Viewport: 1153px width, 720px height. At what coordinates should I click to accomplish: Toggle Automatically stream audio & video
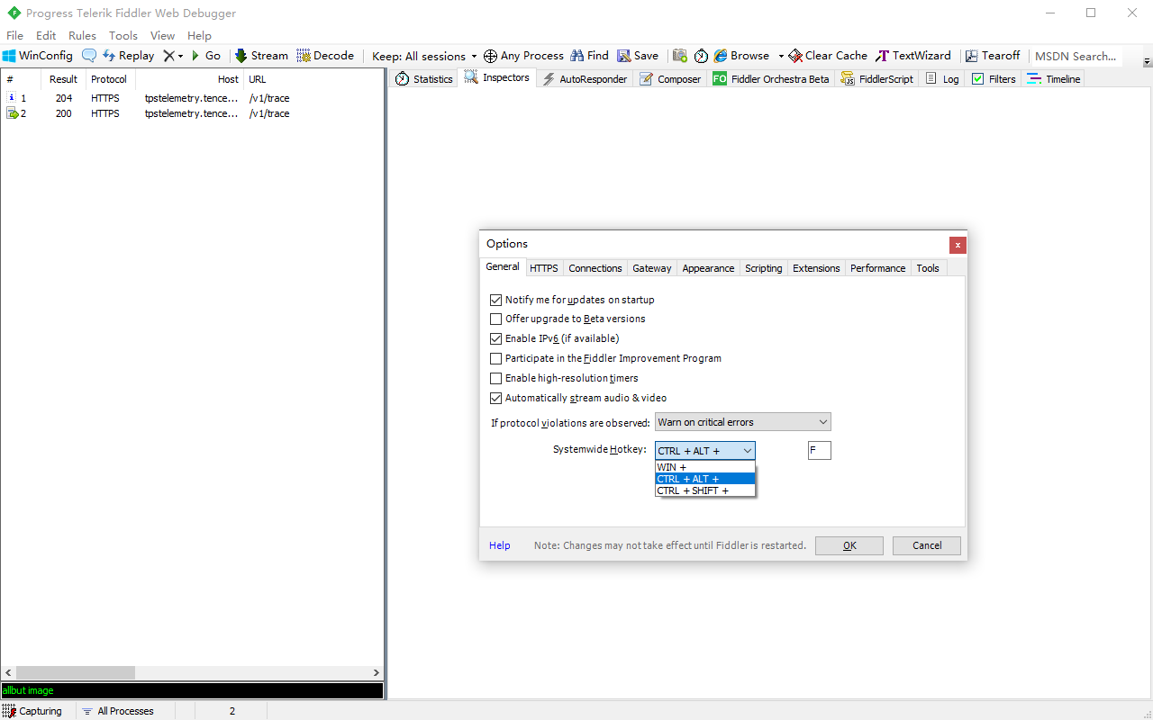(x=578, y=398)
